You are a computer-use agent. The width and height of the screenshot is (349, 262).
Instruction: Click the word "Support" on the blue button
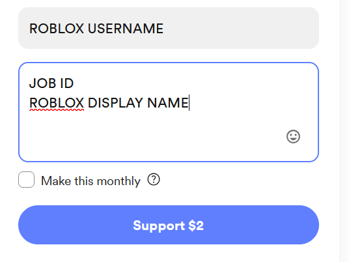pos(159,226)
